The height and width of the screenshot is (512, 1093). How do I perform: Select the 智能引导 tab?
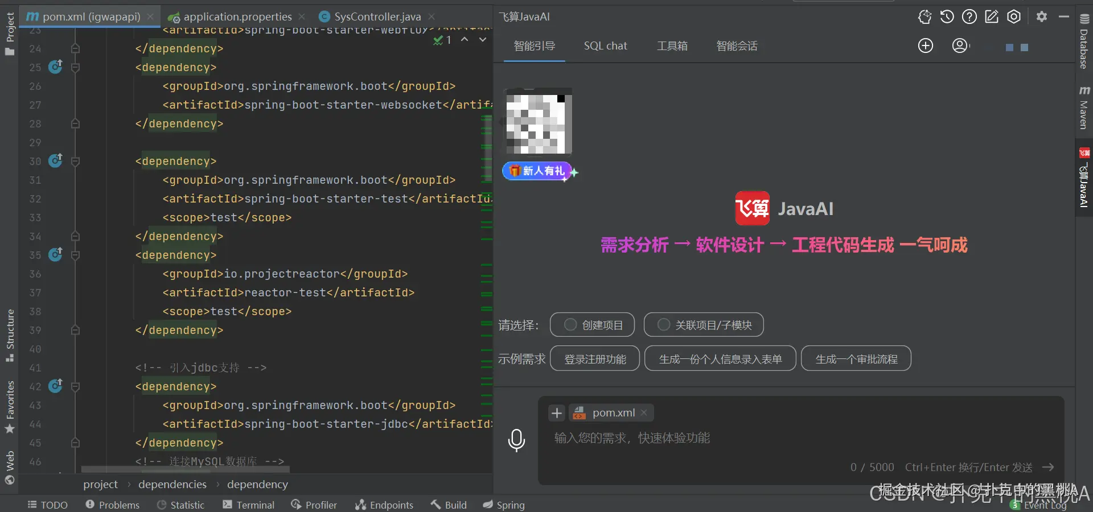[535, 46]
